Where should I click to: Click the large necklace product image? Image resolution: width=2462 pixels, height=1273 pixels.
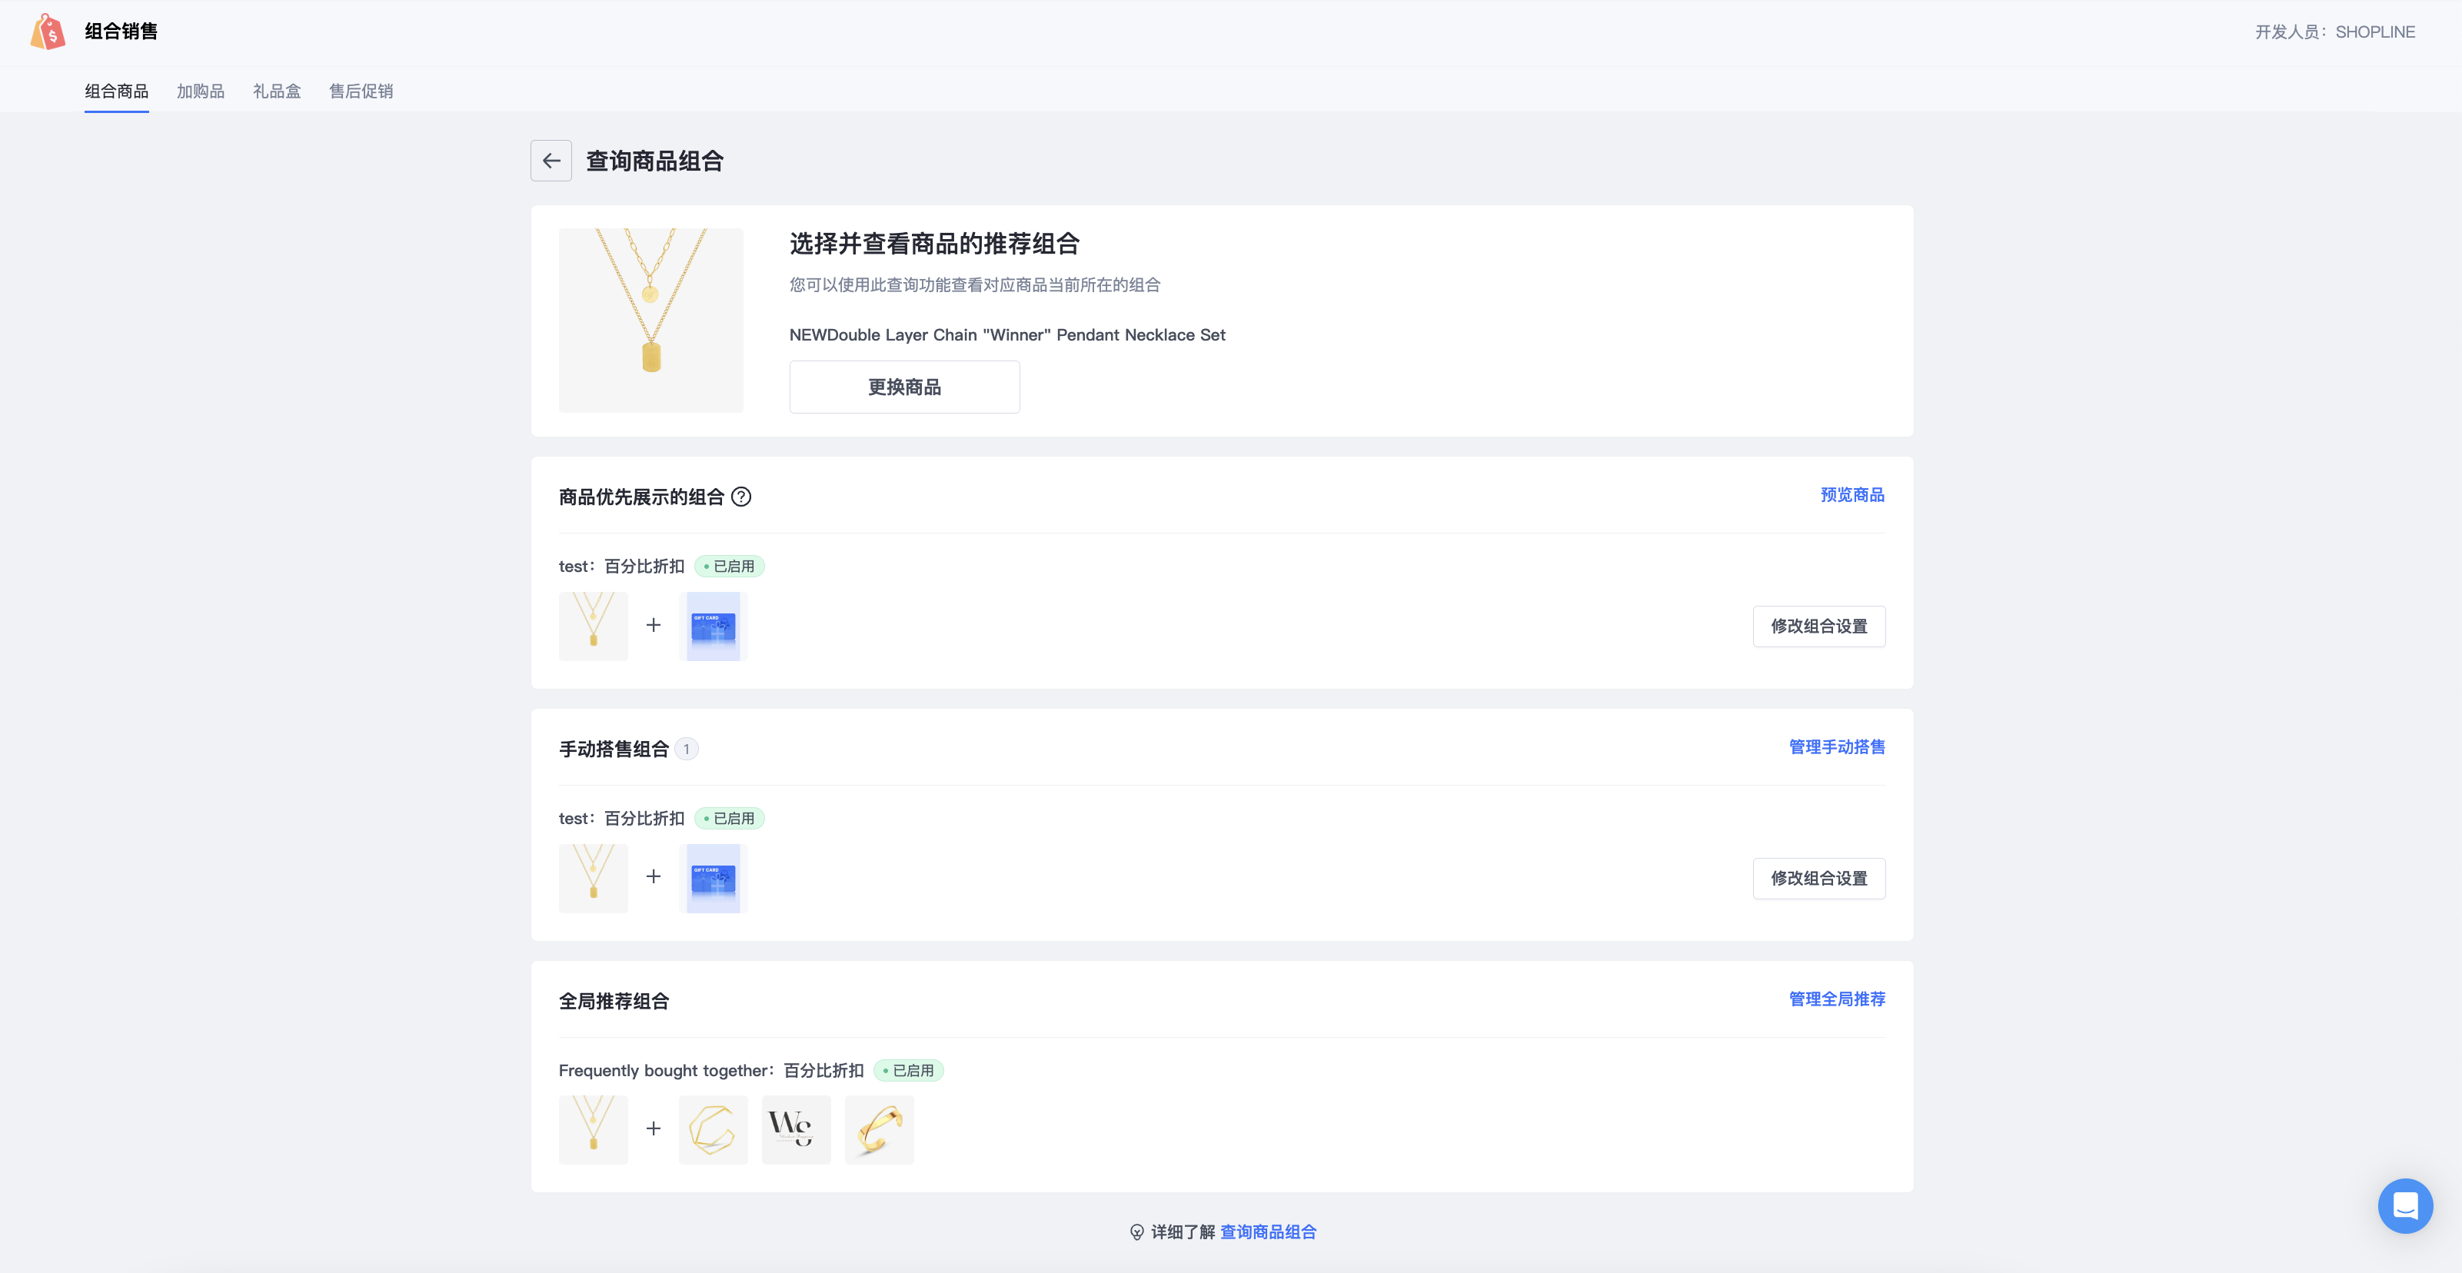650,320
